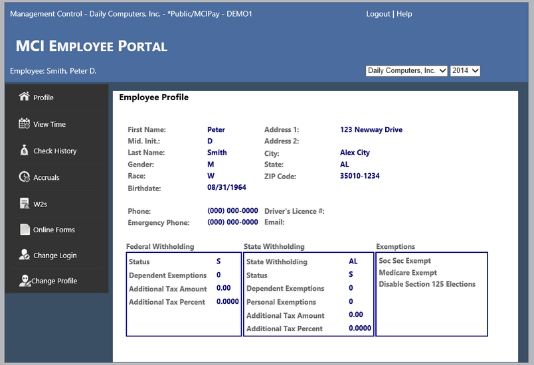Click the blank page Online Forms icon
This screenshot has height=365, width=534.
point(25,230)
